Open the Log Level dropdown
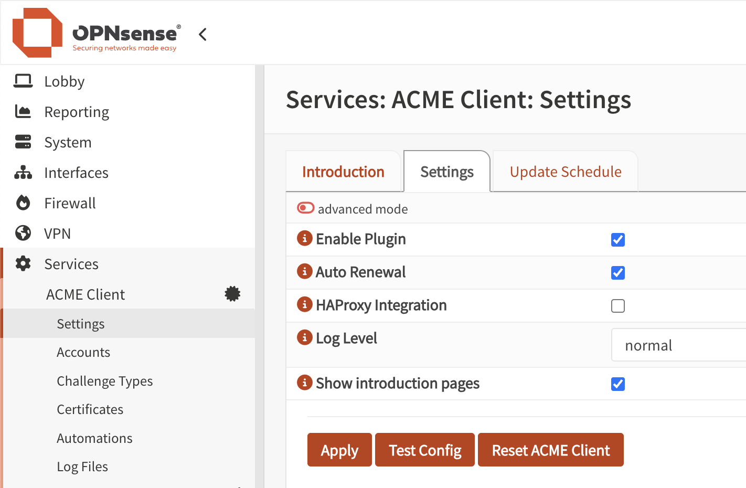746x488 pixels. [678, 345]
